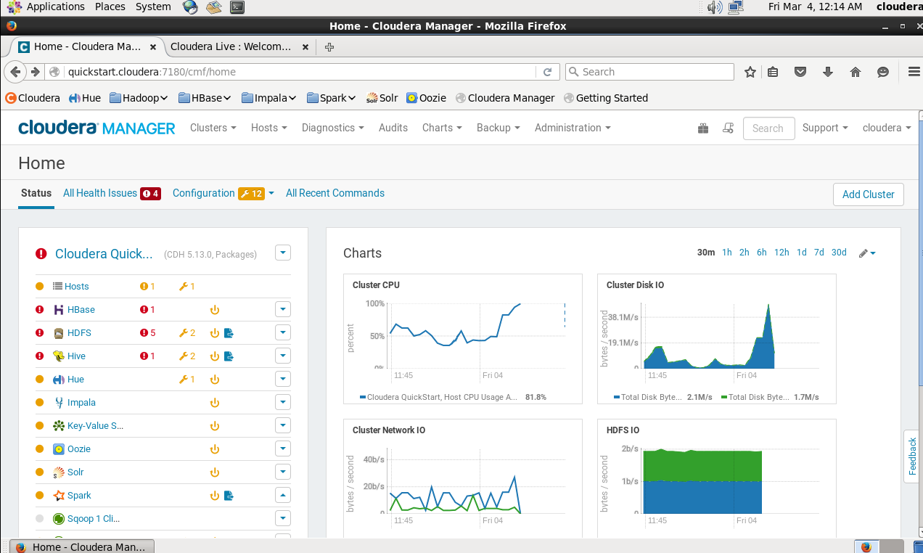This screenshot has height=553, width=923.
Task: Open the HDFS service link
Action: pos(79,333)
